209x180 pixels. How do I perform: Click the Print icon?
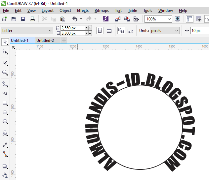pyautogui.click(x=32, y=19)
